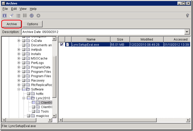This screenshot has height=131, width=193.
Task: Uncheck the LyncSetupEval.exe file checkbox
Action: (61, 44)
